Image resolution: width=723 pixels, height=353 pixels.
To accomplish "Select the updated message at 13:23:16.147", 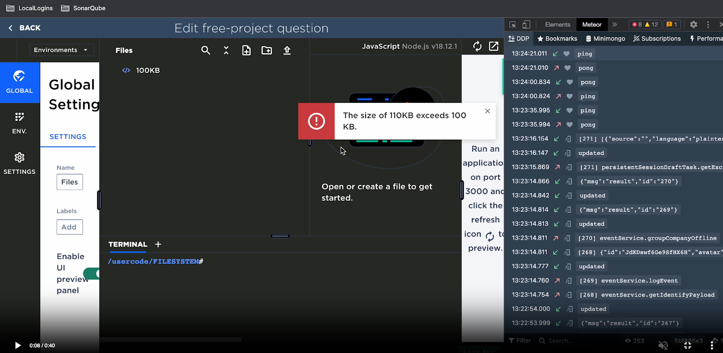I will click(x=591, y=153).
